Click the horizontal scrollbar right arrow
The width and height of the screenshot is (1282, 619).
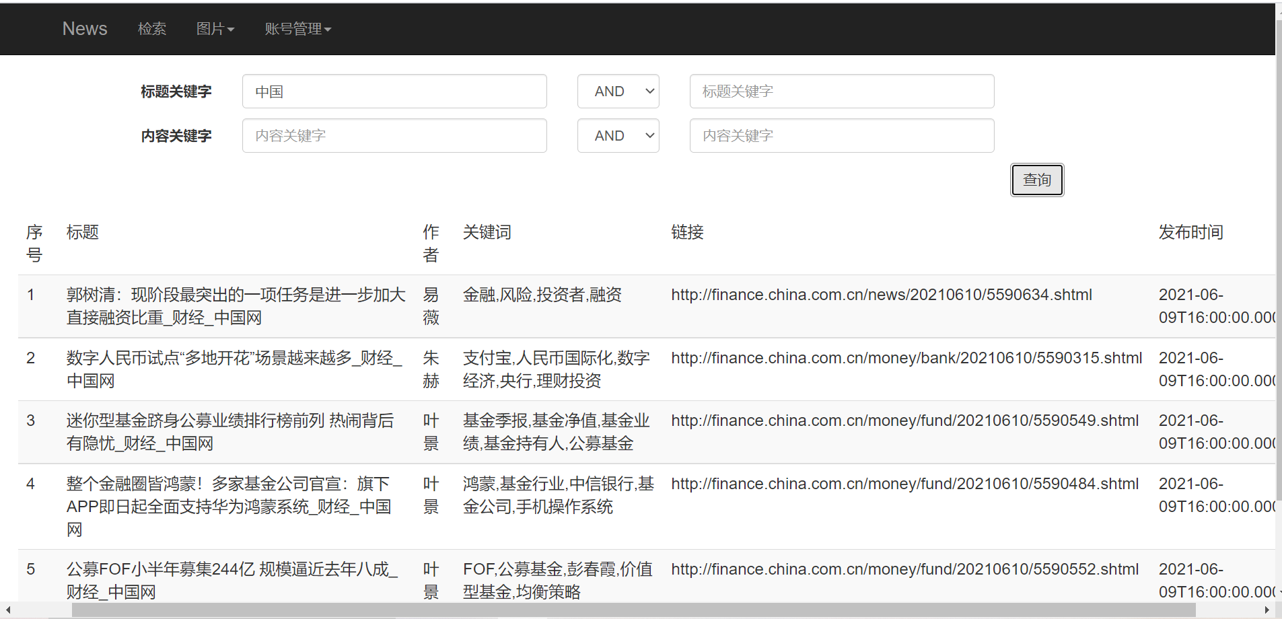tap(1267, 610)
